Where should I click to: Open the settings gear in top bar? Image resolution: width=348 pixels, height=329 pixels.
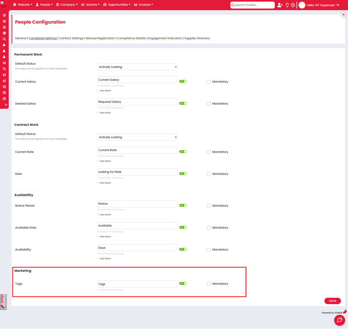click(x=293, y=5)
